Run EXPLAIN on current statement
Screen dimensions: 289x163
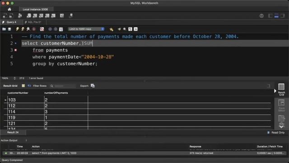[28, 29]
